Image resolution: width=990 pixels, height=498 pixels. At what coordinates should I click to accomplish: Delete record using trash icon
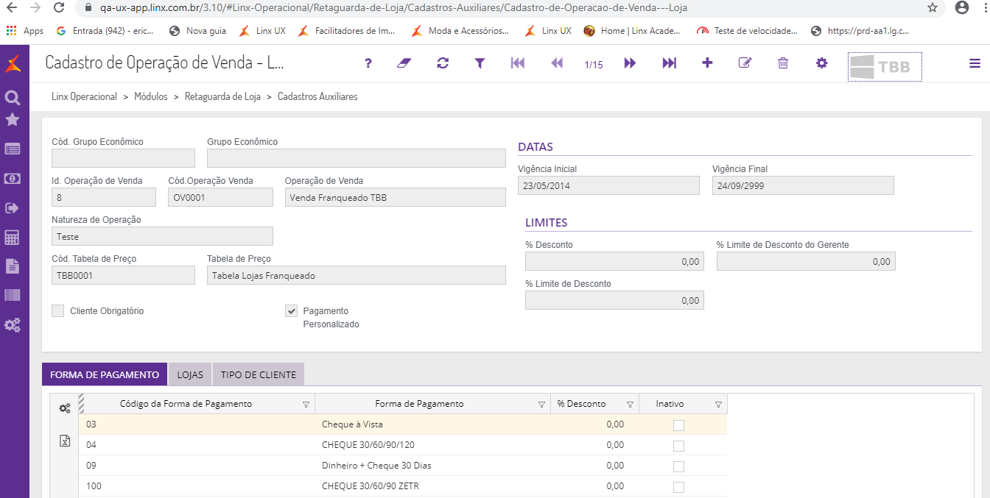click(783, 63)
